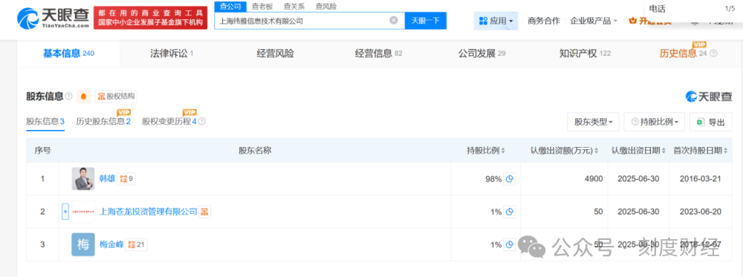Click 2023-06-20 first holding date
The width and height of the screenshot is (743, 277).
point(701,212)
